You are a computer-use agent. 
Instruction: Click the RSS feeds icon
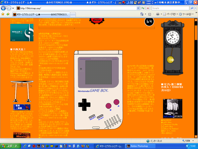pos(149,14)
